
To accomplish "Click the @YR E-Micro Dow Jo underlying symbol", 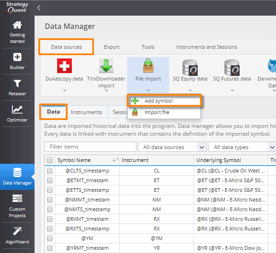I will (x=231, y=248).
